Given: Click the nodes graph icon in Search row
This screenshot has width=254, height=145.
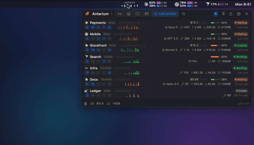Looking at the screenshot, I should tap(104, 61).
